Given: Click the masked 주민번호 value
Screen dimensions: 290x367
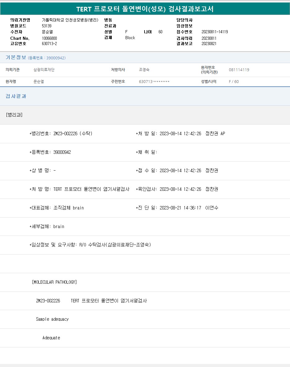Looking at the screenshot, I should point(154,82).
